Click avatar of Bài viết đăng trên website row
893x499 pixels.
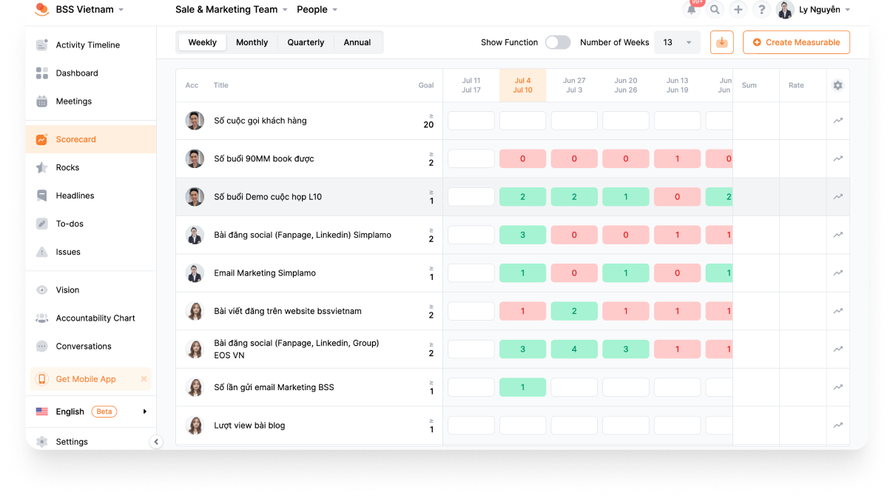195,311
